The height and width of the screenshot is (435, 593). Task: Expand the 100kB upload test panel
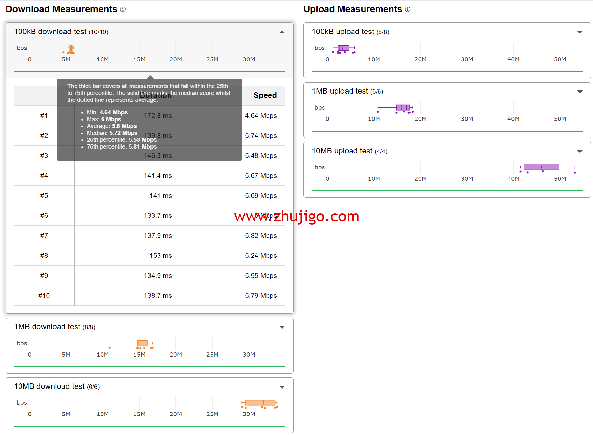580,32
